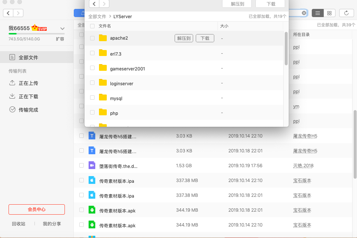Screen dimensions: 357x238
Task: Click the green Android apk file icon
Action: pos(92,210)
